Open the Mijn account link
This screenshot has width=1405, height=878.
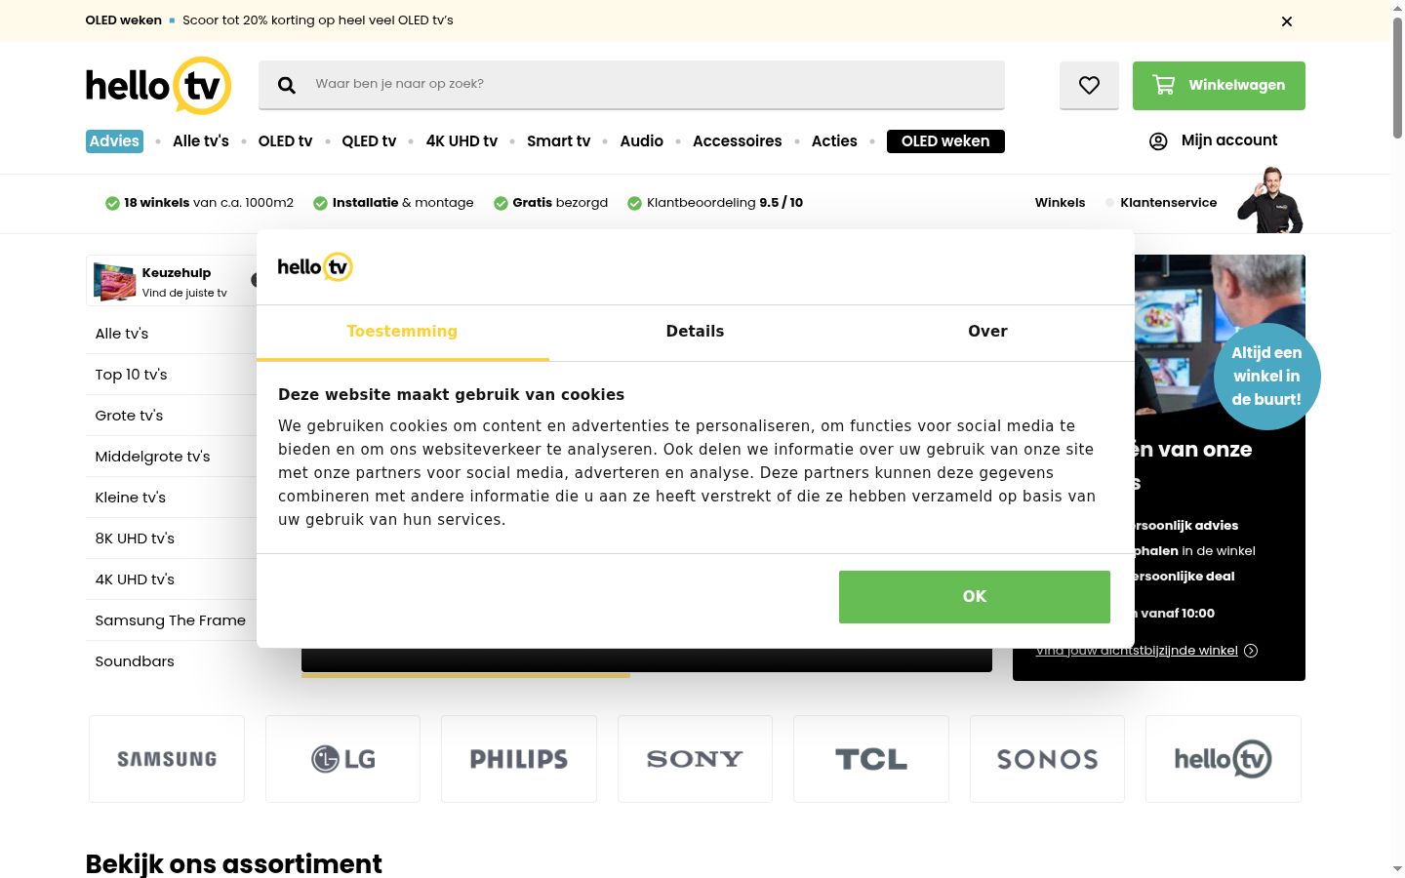pos(1228,140)
